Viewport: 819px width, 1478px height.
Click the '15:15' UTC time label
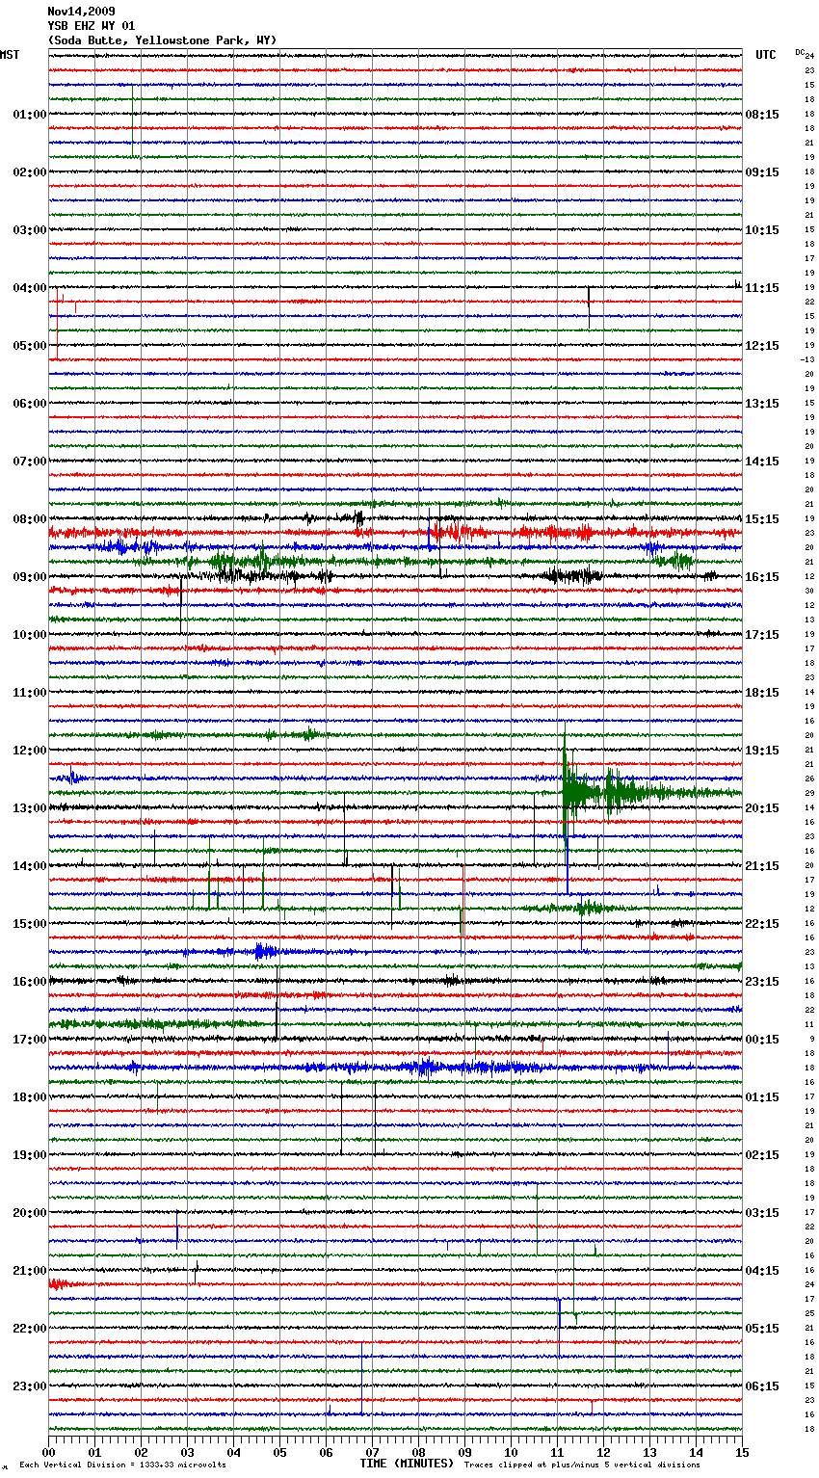click(x=762, y=519)
